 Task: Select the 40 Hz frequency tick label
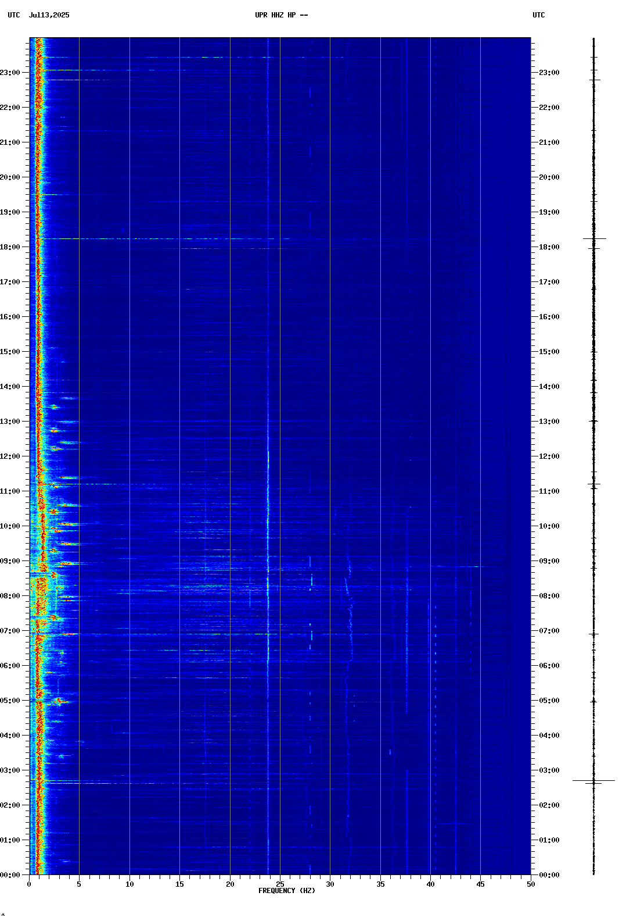click(430, 884)
